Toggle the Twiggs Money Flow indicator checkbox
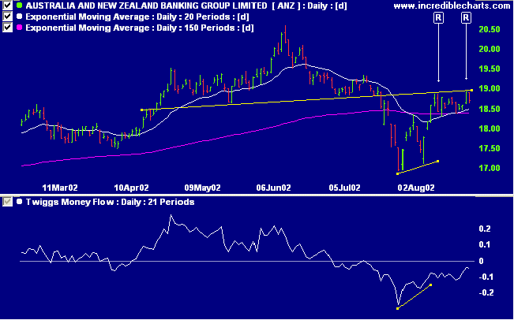Image resolution: width=514 pixels, height=320 pixels. pos(7,202)
